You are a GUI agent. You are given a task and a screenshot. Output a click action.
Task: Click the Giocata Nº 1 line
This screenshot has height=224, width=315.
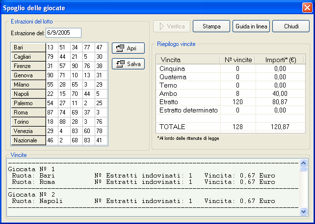(31, 169)
